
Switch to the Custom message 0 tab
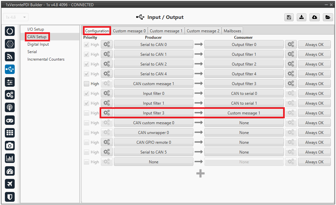[129, 31]
